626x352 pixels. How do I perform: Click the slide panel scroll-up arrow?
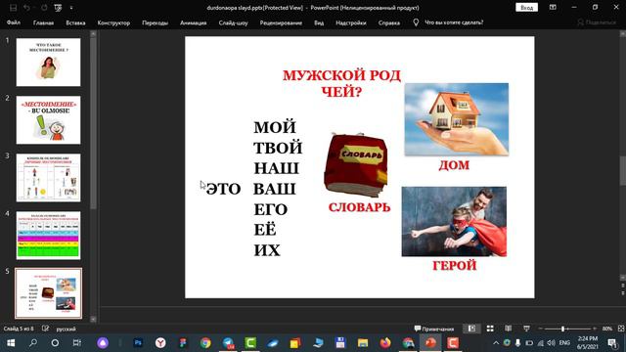pyautogui.click(x=94, y=34)
